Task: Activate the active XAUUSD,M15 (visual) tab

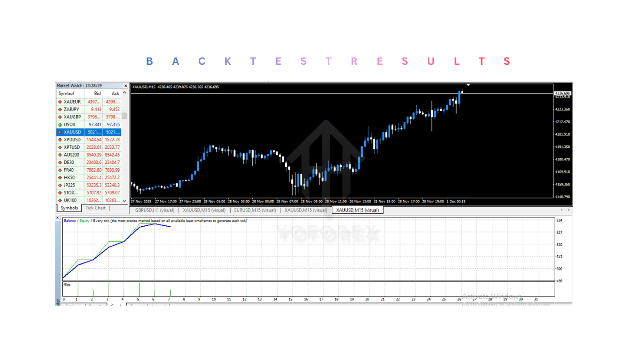Action: click(357, 210)
